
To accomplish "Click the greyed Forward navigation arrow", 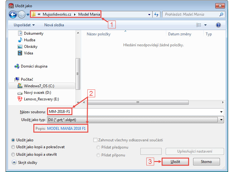I will 22,14.
